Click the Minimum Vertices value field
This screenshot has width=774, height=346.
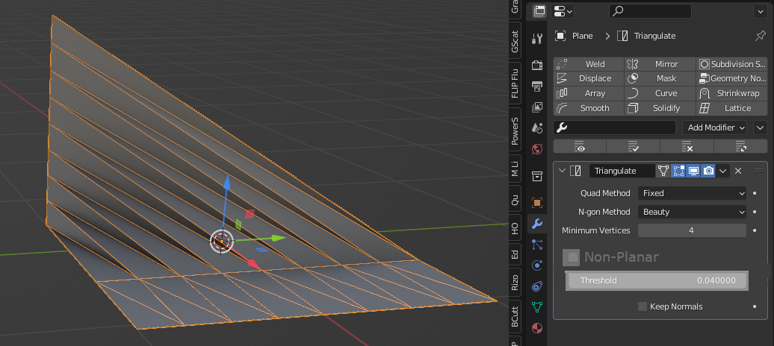pyautogui.click(x=692, y=230)
